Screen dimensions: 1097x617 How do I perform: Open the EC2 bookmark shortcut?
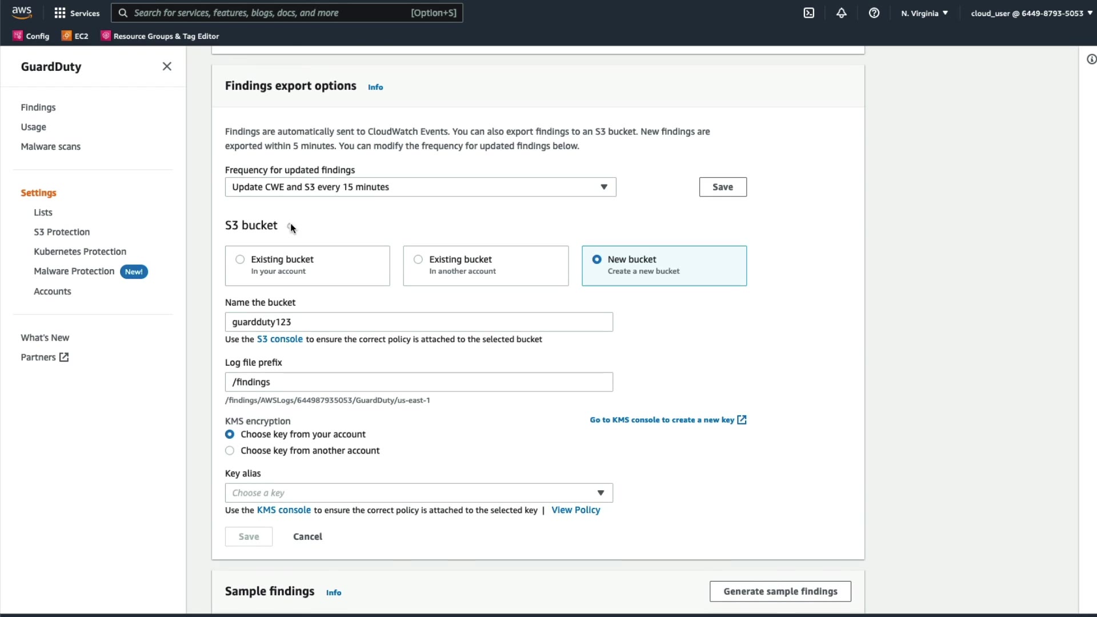75,36
